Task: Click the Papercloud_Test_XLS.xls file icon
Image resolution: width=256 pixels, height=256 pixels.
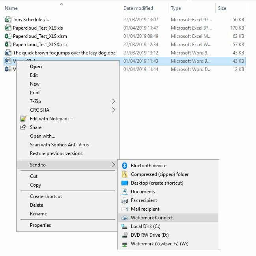Action: click(8, 28)
